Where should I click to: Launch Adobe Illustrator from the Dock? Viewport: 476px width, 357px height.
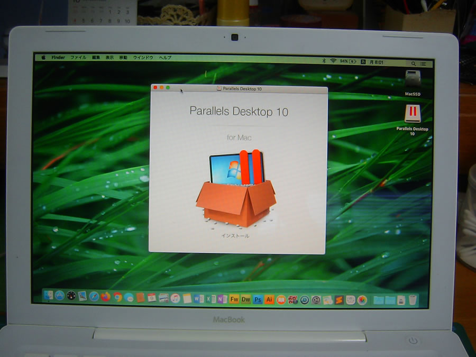269,300
